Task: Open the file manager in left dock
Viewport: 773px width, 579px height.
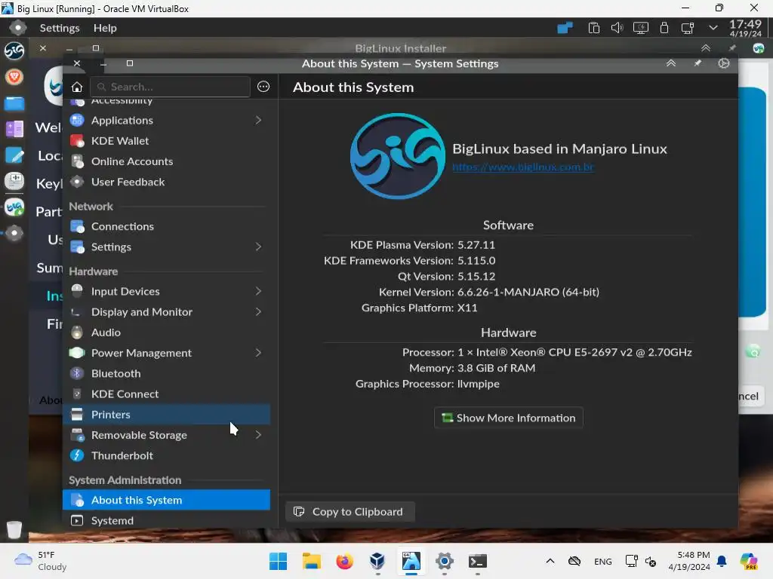Action: click(x=14, y=103)
